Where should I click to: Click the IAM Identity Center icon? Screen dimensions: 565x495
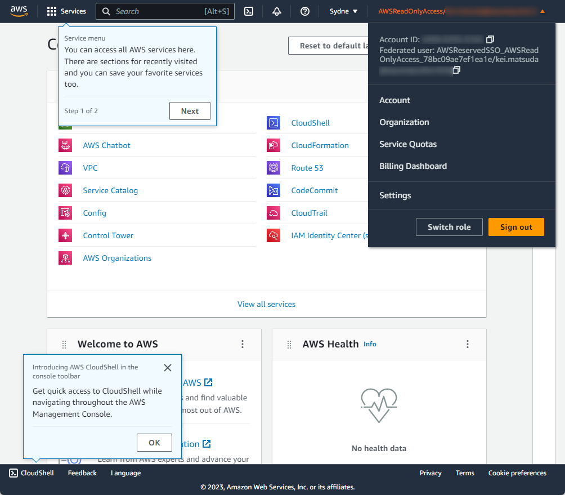pos(273,235)
